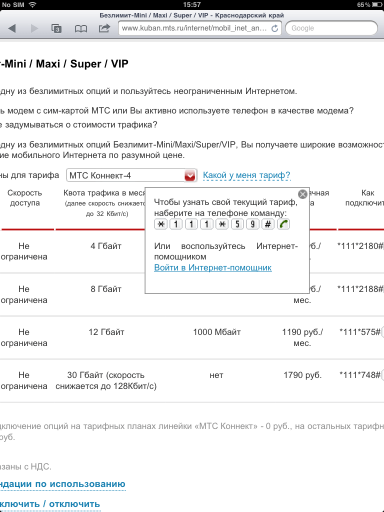This screenshot has height=512, width=384.
Task: Open the bookmarks book icon
Action: coord(80,28)
